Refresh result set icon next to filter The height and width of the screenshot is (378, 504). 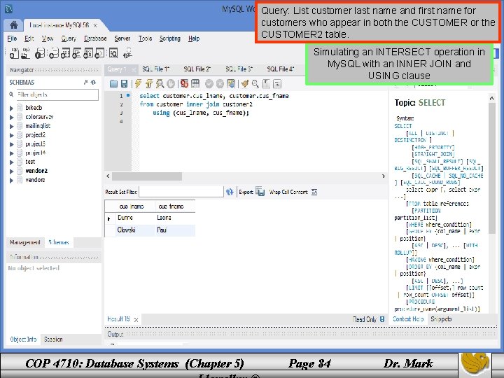pos(230,192)
